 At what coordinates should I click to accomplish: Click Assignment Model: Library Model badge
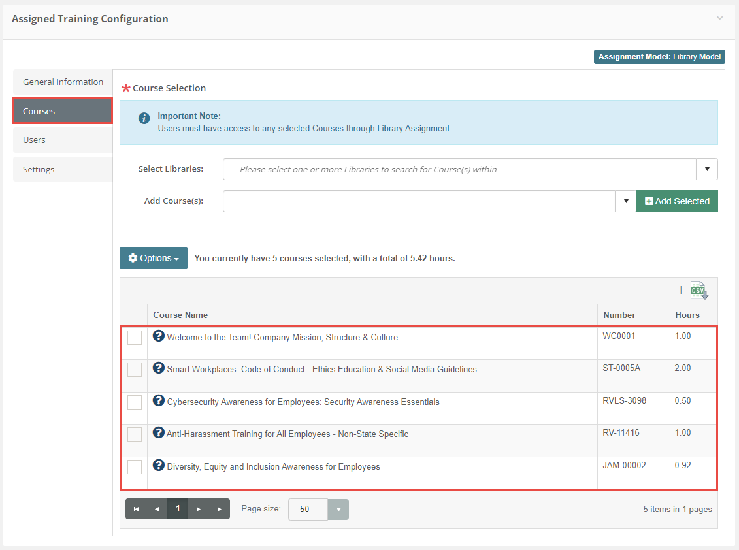point(659,57)
